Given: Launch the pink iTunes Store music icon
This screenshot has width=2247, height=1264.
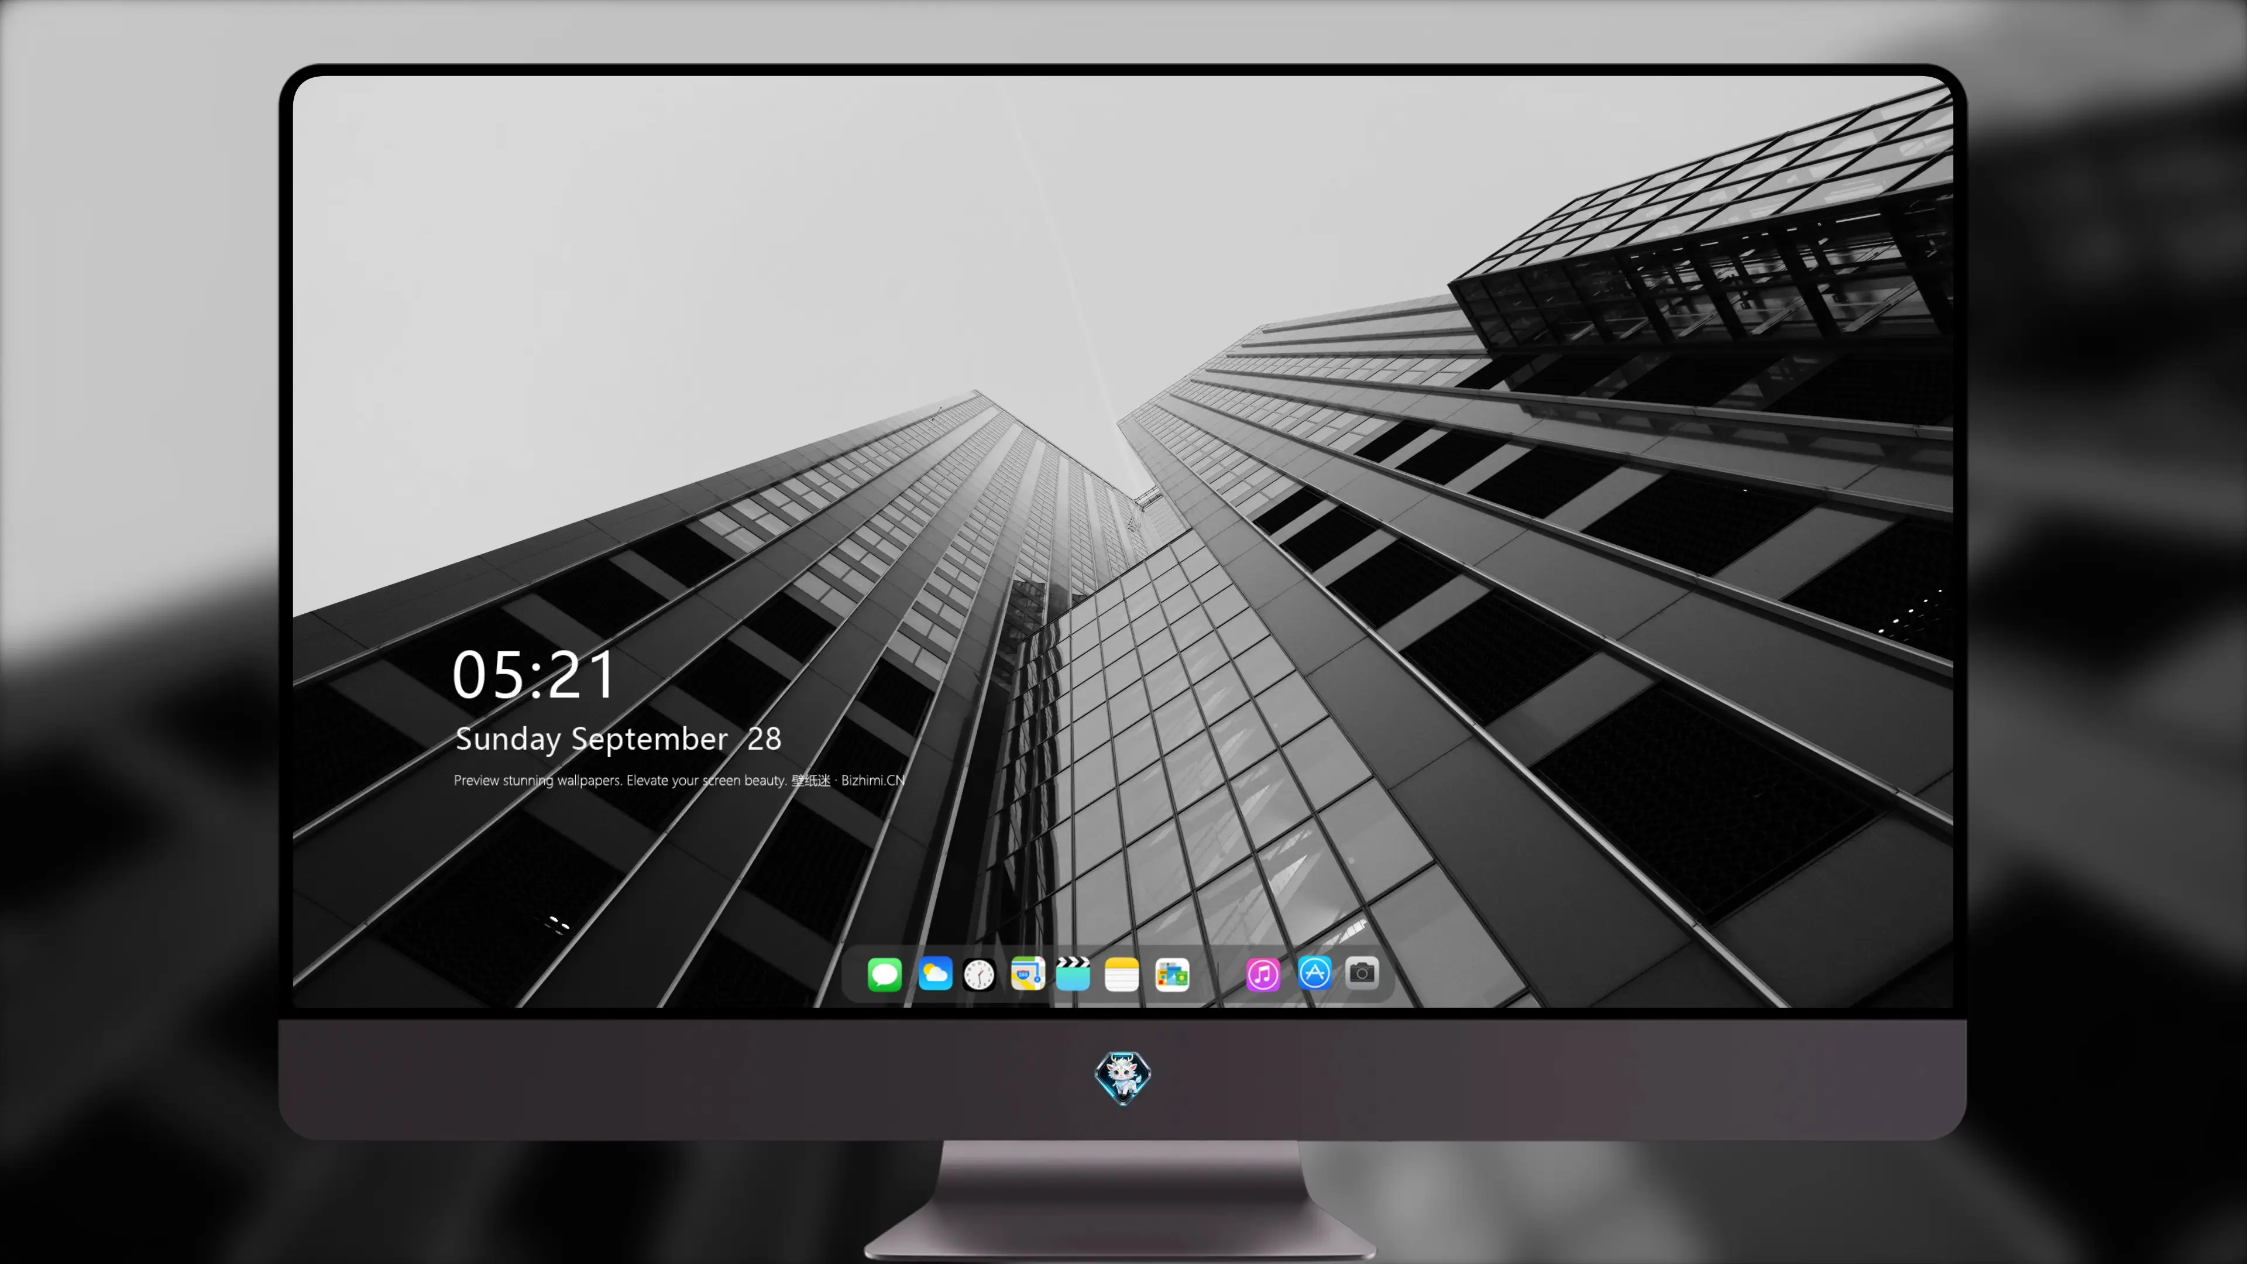Looking at the screenshot, I should point(1262,974).
